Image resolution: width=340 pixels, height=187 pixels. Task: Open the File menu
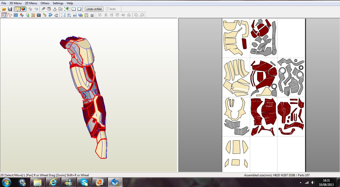pyautogui.click(x=4, y=3)
